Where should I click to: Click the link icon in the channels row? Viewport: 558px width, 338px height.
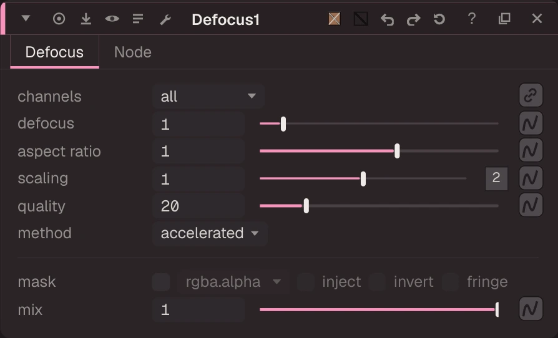click(x=531, y=95)
